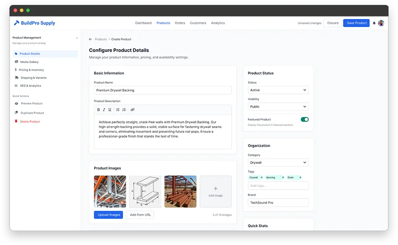Open the Visibility dropdown showing Public
Image resolution: width=398 pixels, height=245 pixels.
[x=278, y=107]
